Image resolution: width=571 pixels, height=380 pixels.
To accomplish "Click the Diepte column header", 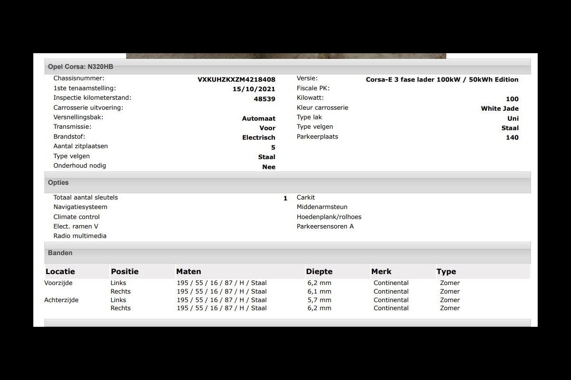I will coord(319,272).
